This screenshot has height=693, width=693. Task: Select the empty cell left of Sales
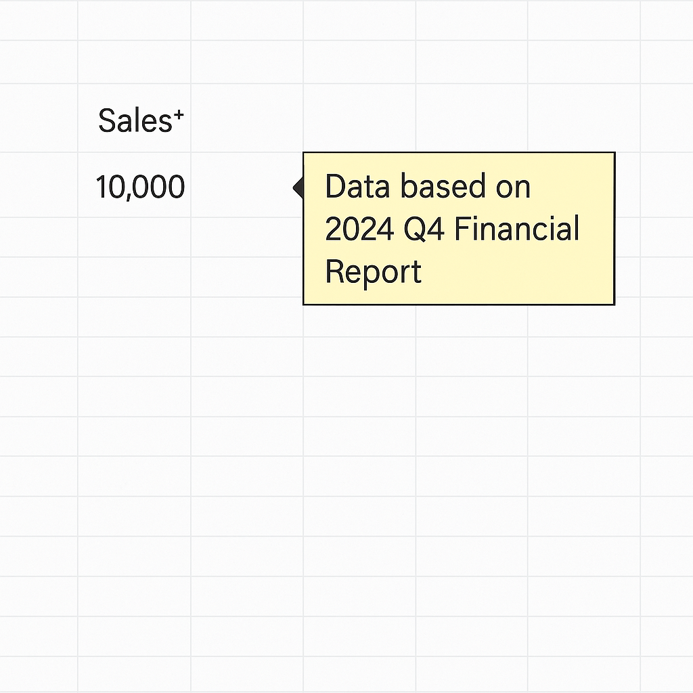pyautogui.click(x=39, y=121)
